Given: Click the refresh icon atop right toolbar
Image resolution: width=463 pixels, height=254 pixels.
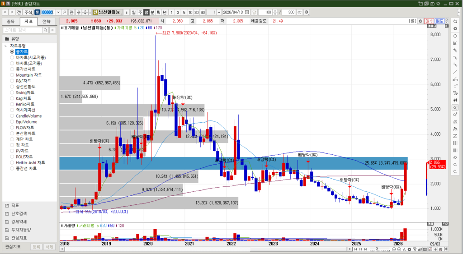Looking at the screenshot, I should point(455,21).
